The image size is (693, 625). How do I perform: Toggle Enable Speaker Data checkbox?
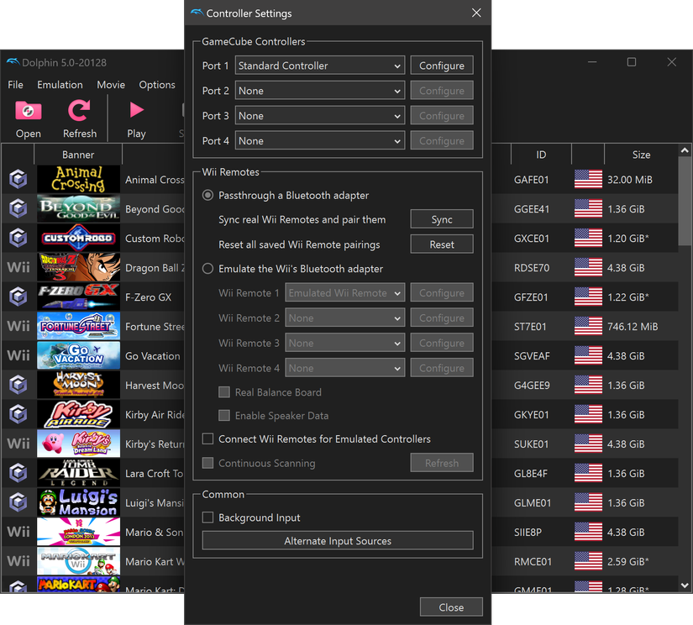[224, 416]
